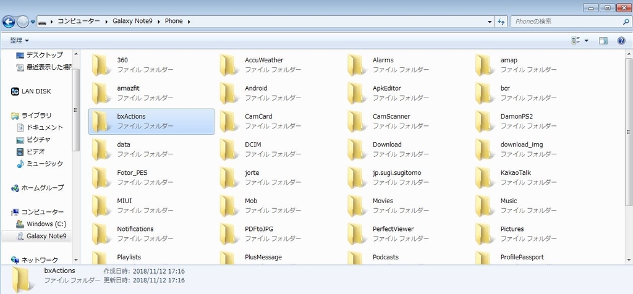Screen dimensions: 633x294
Task: Click the change view icon in toolbar
Action: point(576,40)
